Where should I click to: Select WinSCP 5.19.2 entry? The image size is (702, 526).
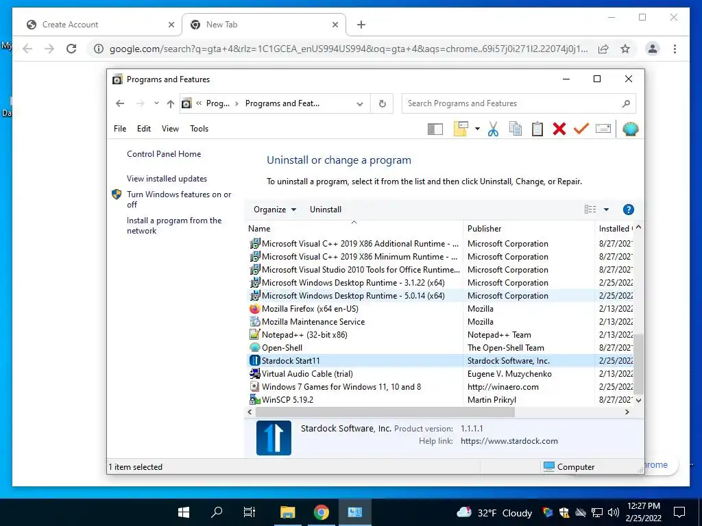click(441, 399)
